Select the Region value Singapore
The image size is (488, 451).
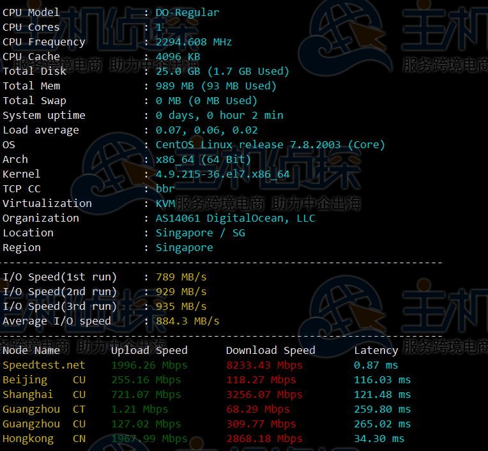click(x=184, y=248)
